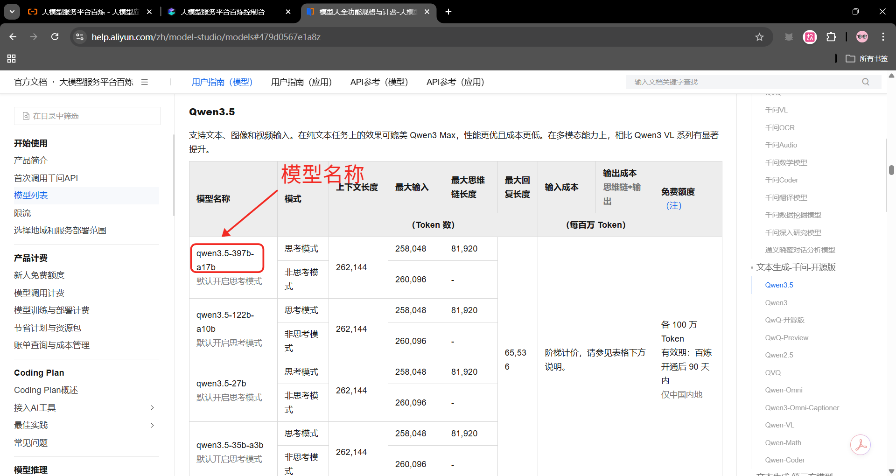The image size is (896, 476).
Task: Open 产品简介 in the sidebar
Action: click(31, 161)
